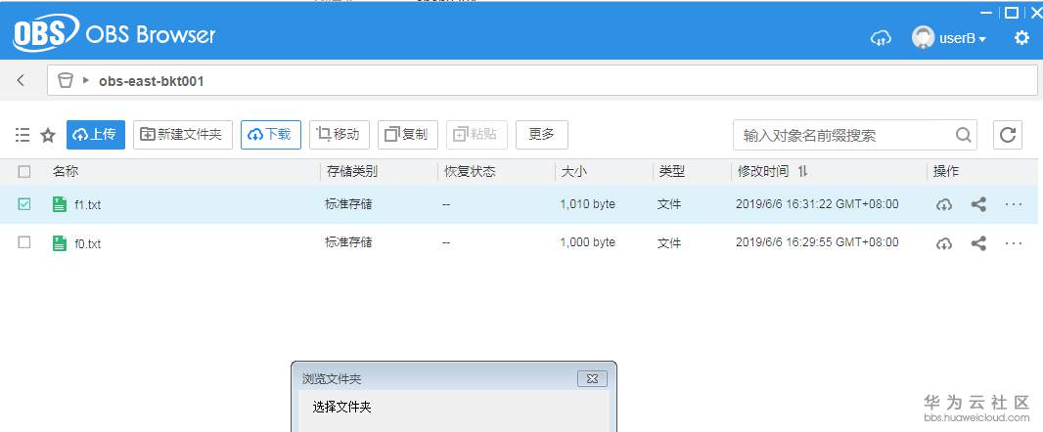Download f1.txt via row cloud icon
This screenshot has width=1043, height=432.
pyautogui.click(x=943, y=204)
